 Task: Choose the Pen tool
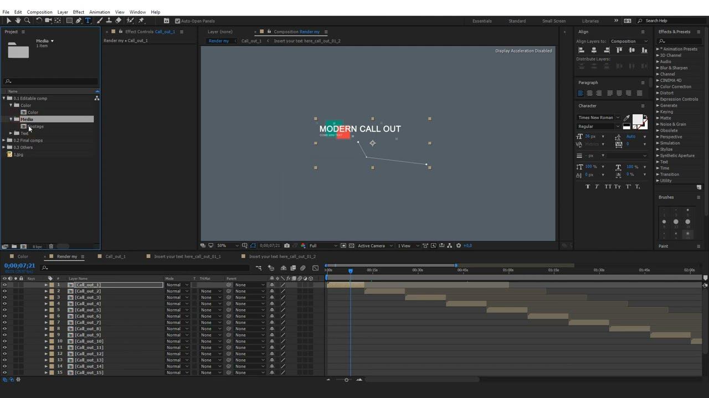[x=79, y=20]
